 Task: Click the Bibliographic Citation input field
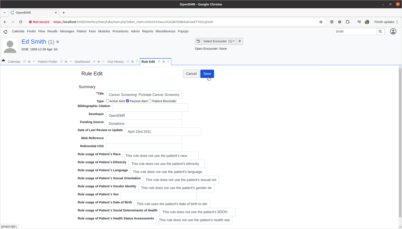click(x=150, y=108)
